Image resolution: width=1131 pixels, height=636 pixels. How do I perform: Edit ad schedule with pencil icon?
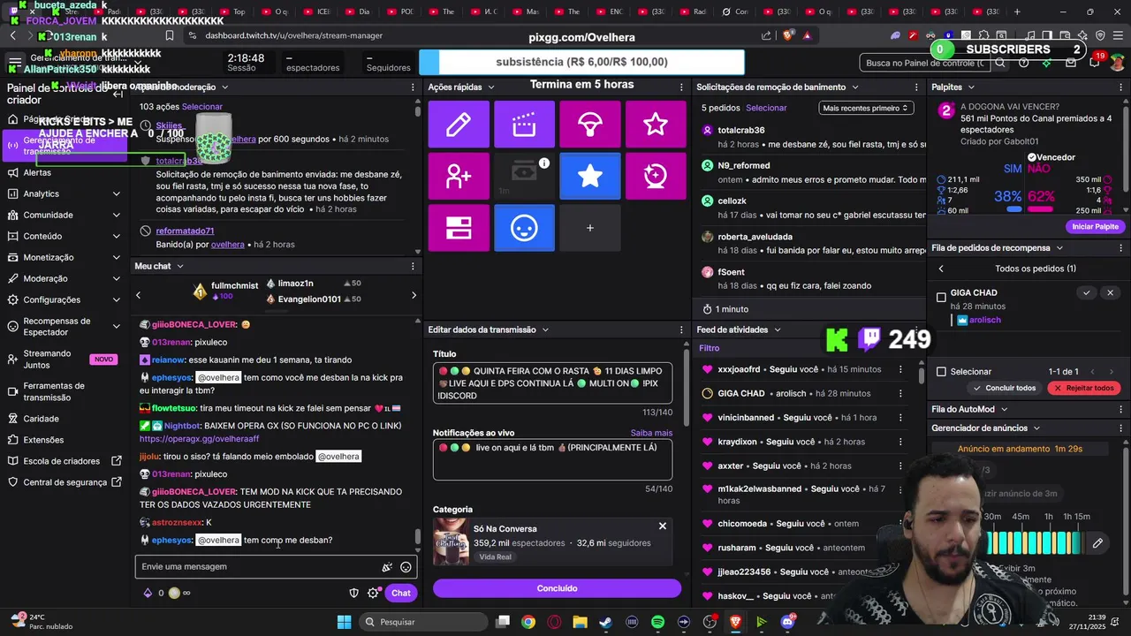[1097, 543]
